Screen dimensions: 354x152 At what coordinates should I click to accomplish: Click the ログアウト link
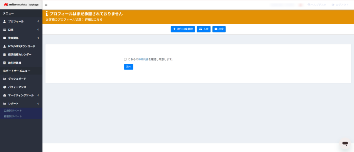[x=340, y=5]
